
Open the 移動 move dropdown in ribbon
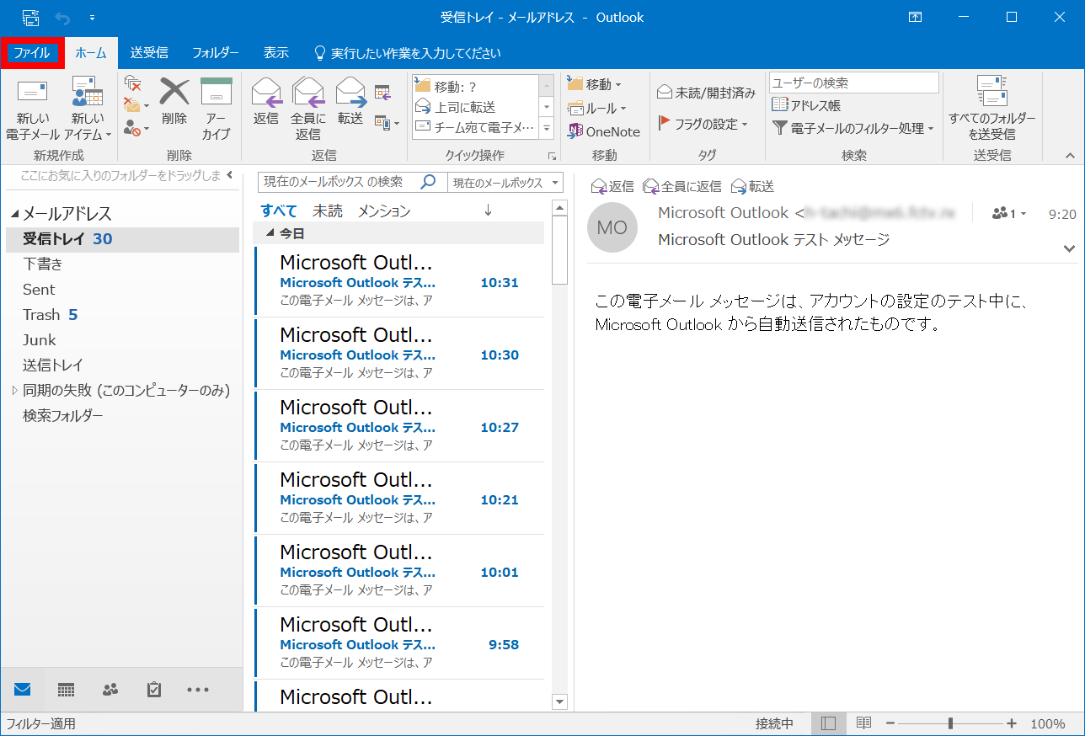[x=595, y=84]
